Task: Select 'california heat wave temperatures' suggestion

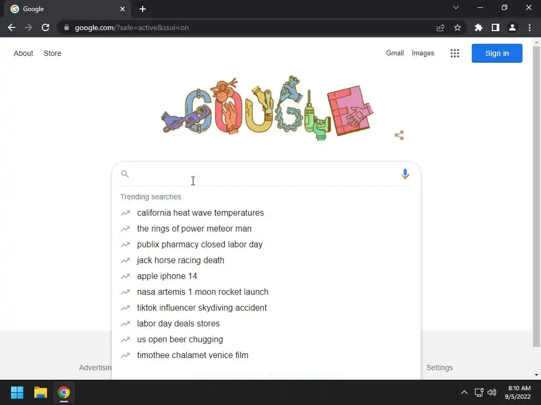Action: click(x=200, y=213)
